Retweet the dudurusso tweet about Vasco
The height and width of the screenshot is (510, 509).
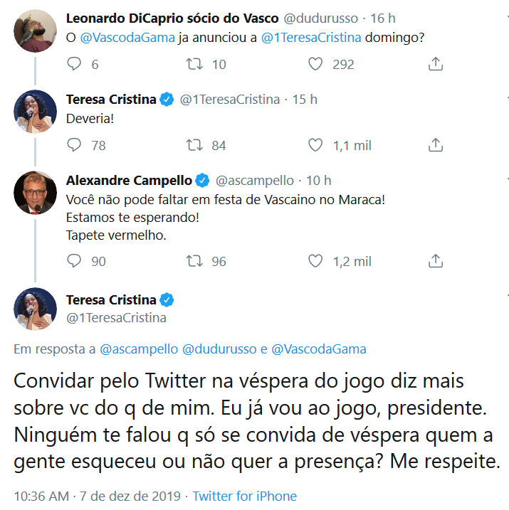pos(194,64)
